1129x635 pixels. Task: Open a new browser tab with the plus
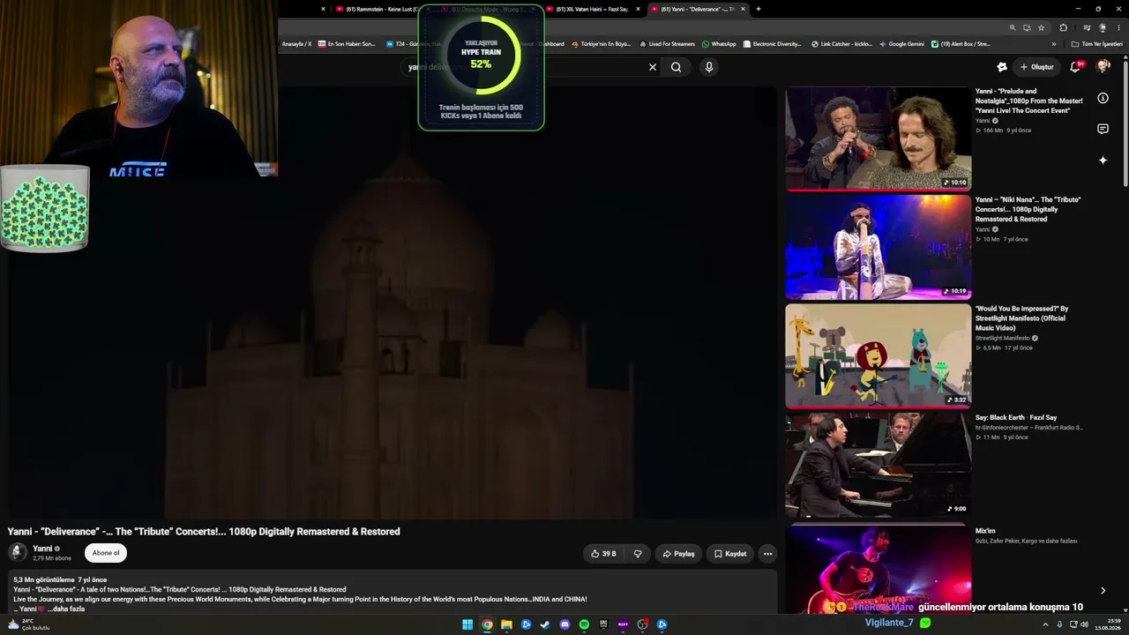[759, 9]
